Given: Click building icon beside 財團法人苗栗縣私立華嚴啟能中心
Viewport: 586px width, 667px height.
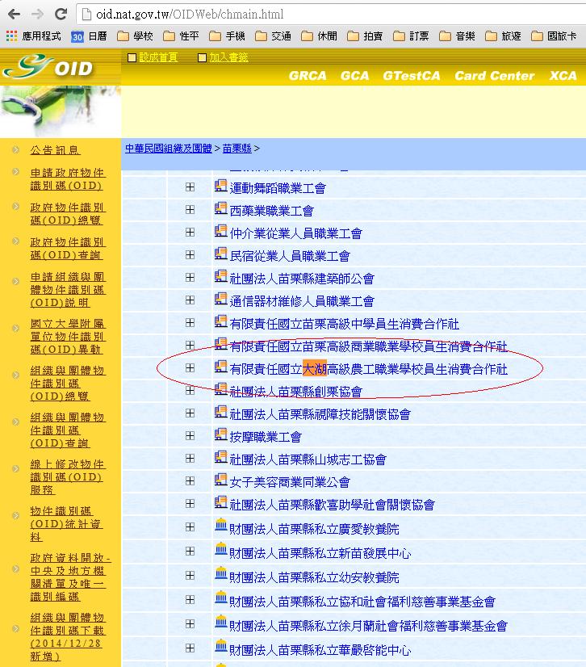Looking at the screenshot, I should coord(221,648).
